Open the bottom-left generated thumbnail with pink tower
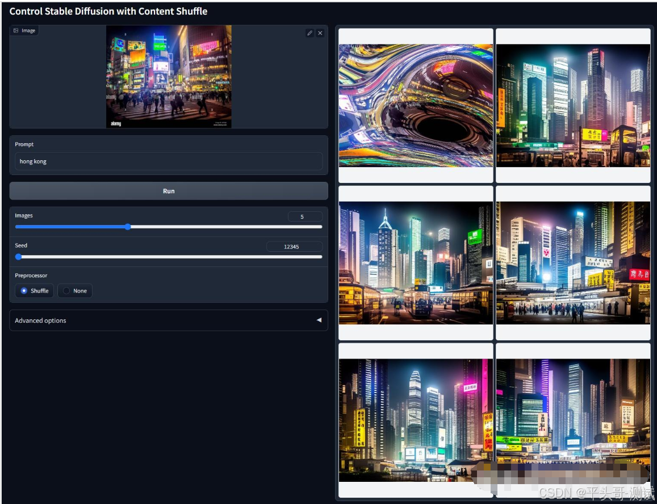This screenshot has height=504, width=657. point(416,420)
